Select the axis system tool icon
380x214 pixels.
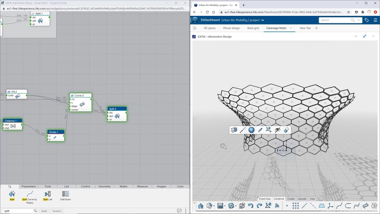330,206
